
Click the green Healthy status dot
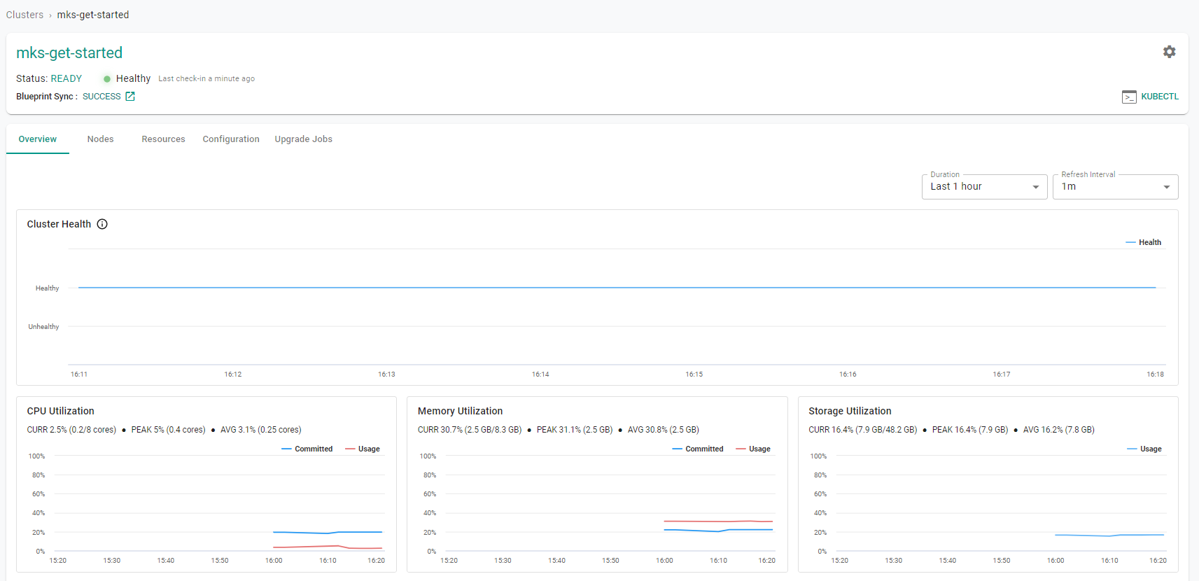pos(107,79)
